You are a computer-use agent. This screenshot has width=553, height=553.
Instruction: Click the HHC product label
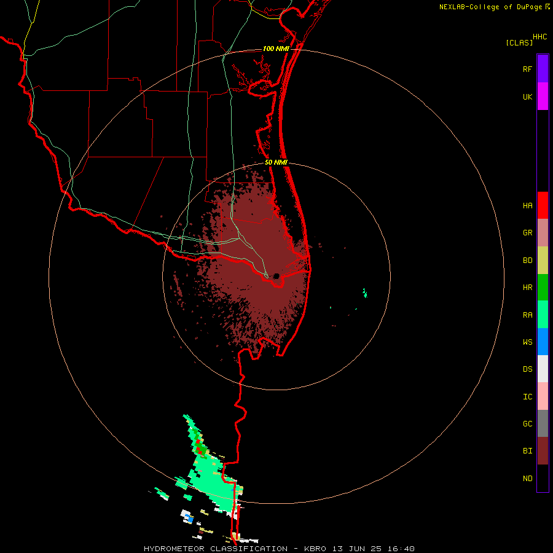tap(539, 37)
